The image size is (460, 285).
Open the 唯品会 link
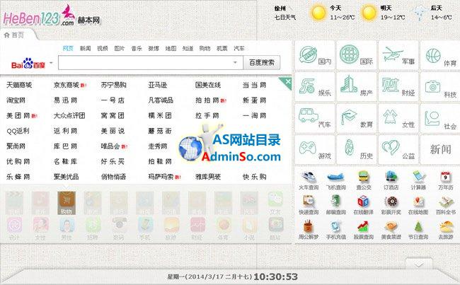click(x=110, y=146)
